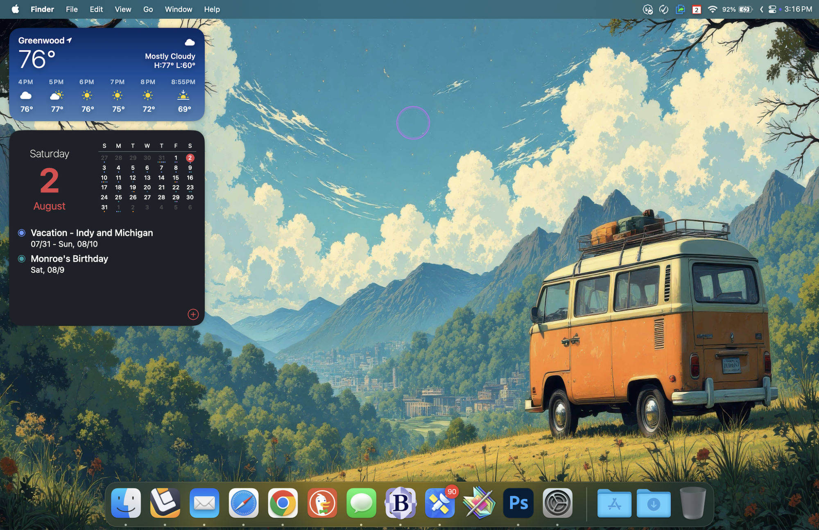Click Monroe's Birthday event color dot
The width and height of the screenshot is (819, 530).
(x=22, y=259)
